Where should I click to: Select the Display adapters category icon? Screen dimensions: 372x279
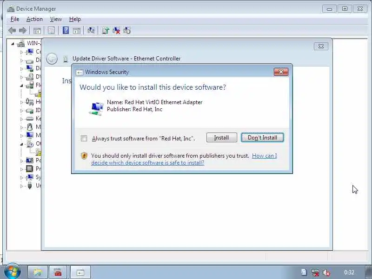point(30,68)
